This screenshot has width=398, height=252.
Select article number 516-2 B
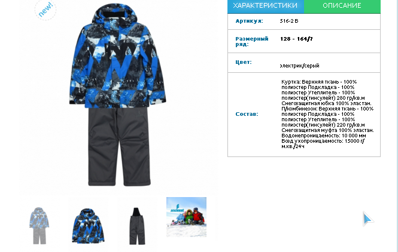click(x=289, y=21)
